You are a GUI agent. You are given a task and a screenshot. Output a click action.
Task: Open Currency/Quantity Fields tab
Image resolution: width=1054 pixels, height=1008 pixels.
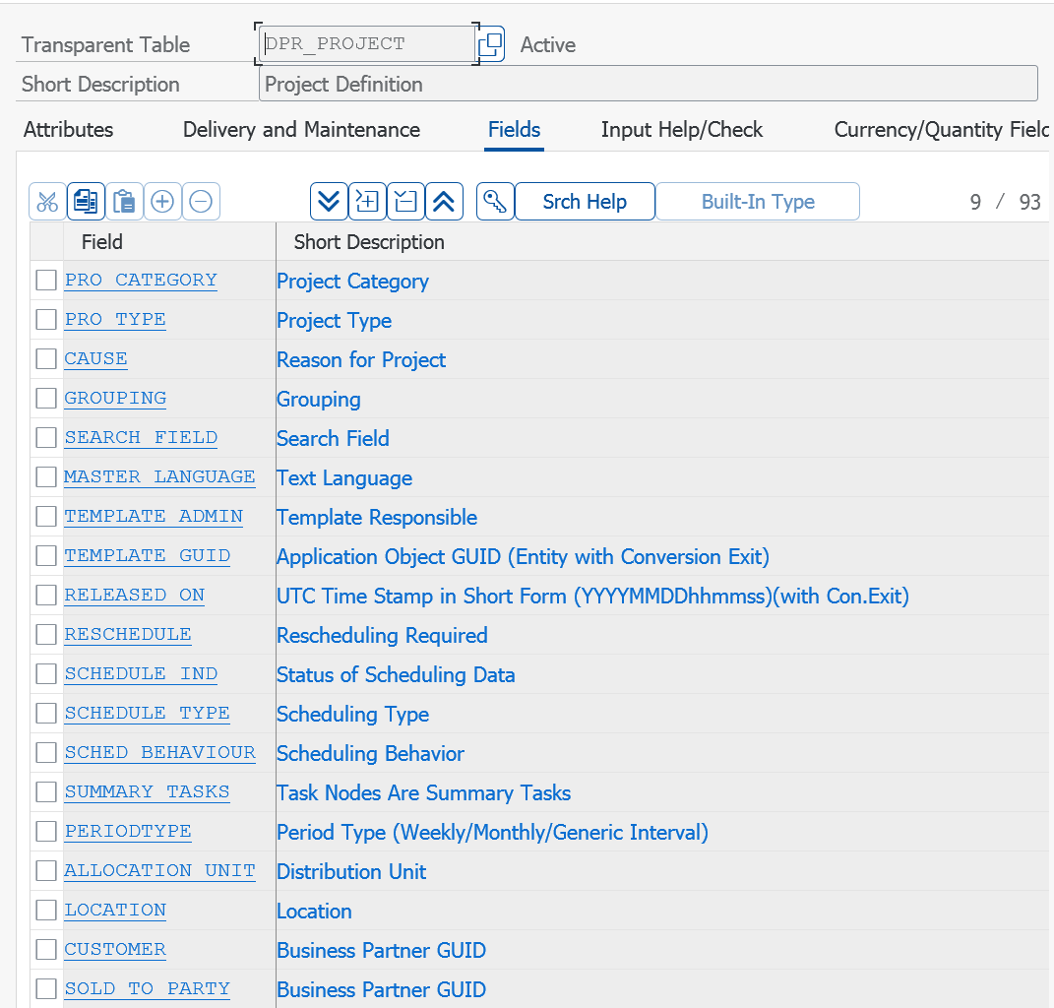pyautogui.click(x=941, y=129)
